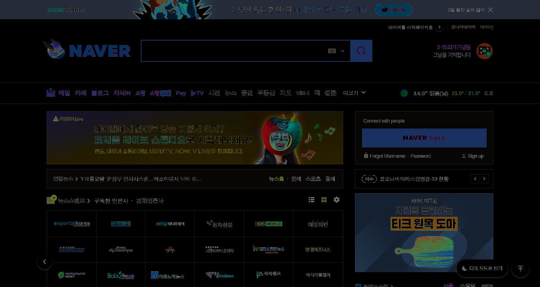
Task: Open the 해피빈 link
Action: (487, 27)
